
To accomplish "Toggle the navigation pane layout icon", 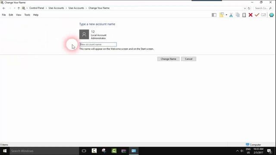I will point(214,15).
